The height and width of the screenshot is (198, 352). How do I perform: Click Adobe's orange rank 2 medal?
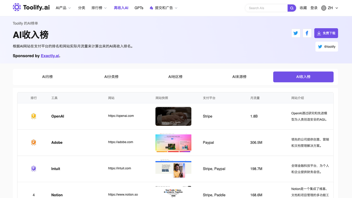click(x=33, y=143)
